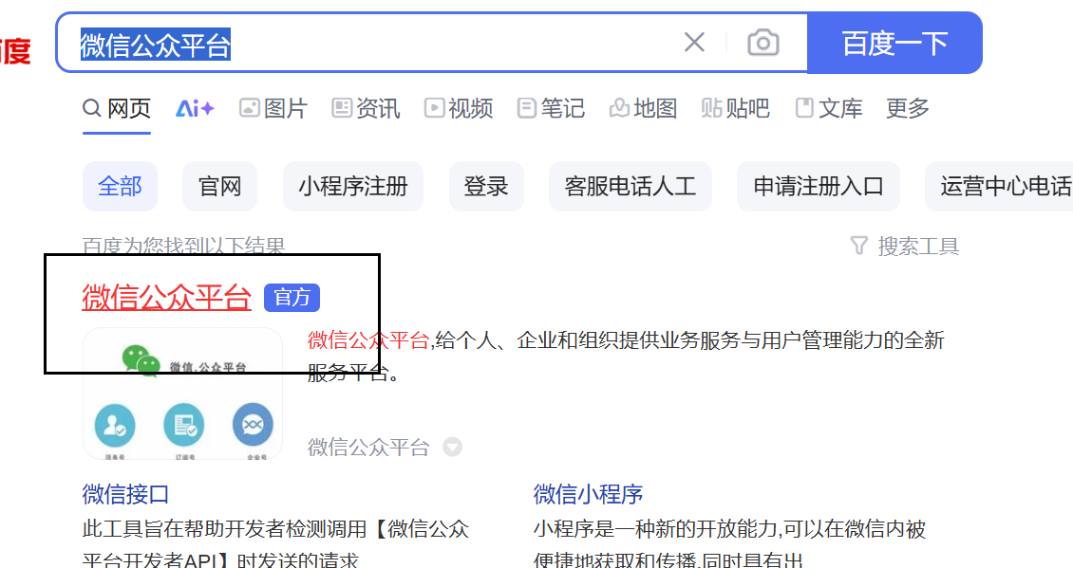
Task: Select the 小程序注册 filter chip
Action: click(353, 186)
